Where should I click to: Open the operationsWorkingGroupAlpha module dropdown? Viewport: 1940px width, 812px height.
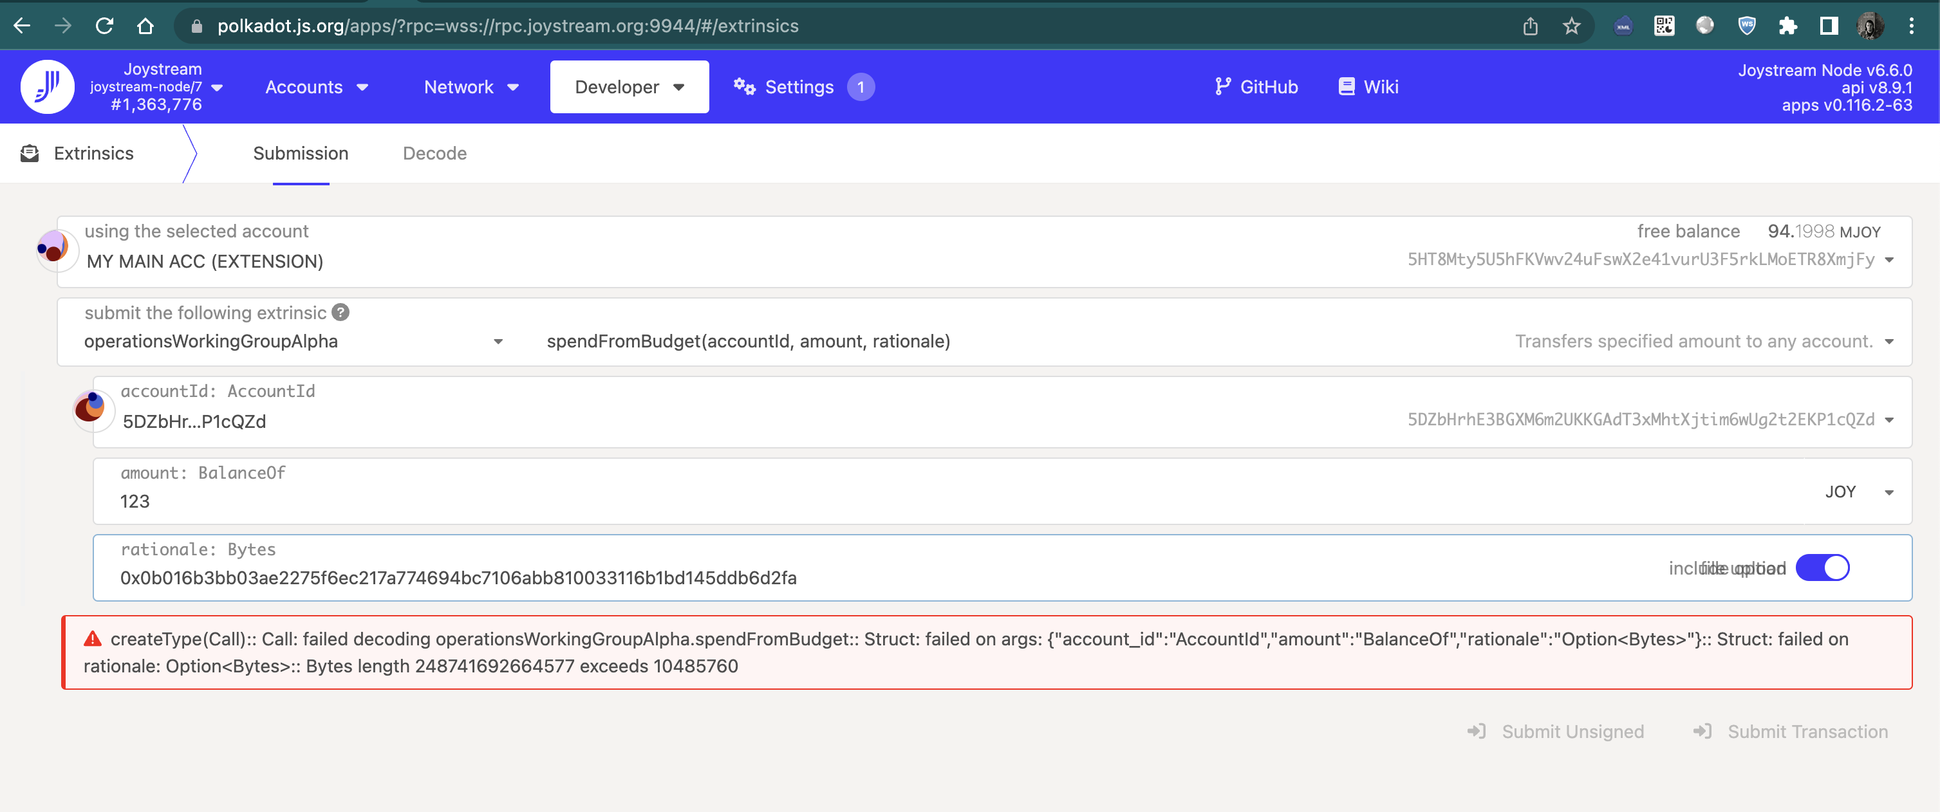coord(498,342)
